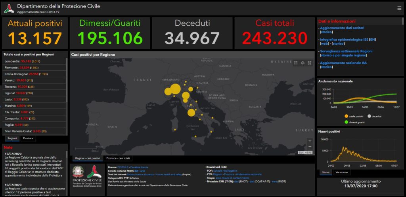Open the hamburger menu in the header
The width and height of the screenshot is (406, 197).
[399, 8]
